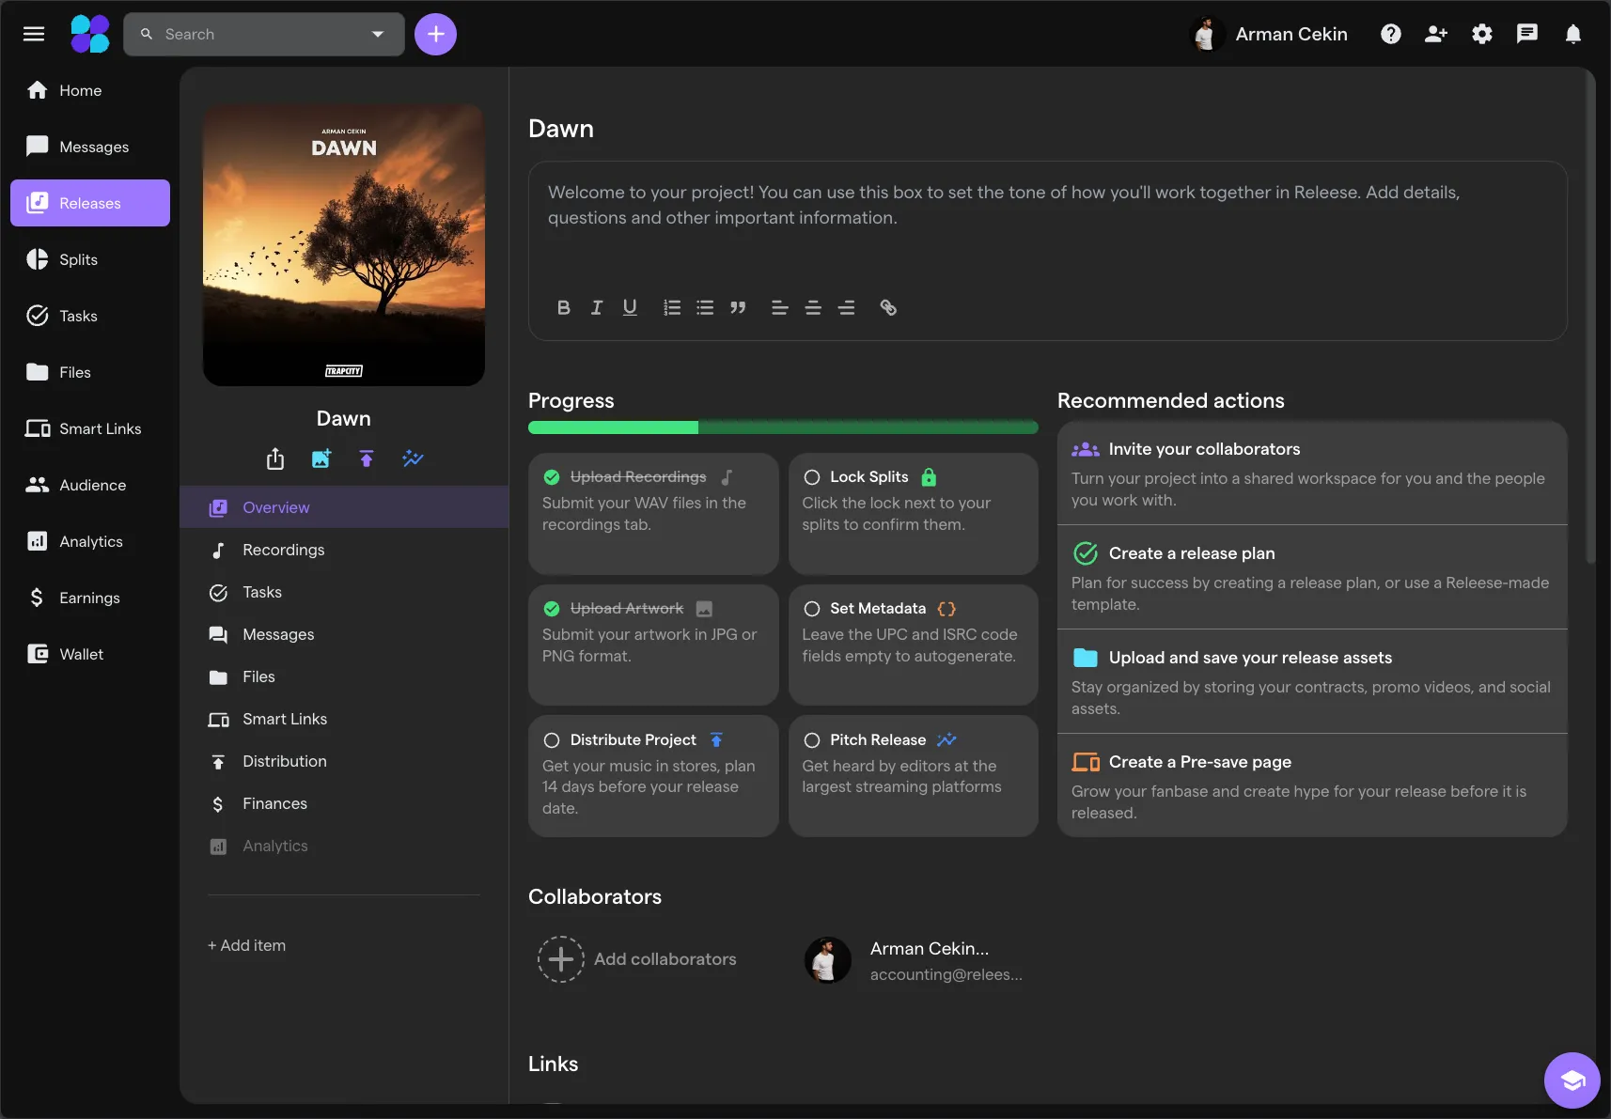Click the share icon under Dawn title
The height and width of the screenshot is (1119, 1611).
(x=274, y=458)
